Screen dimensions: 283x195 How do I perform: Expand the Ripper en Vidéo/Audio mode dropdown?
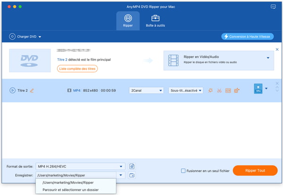(268, 58)
